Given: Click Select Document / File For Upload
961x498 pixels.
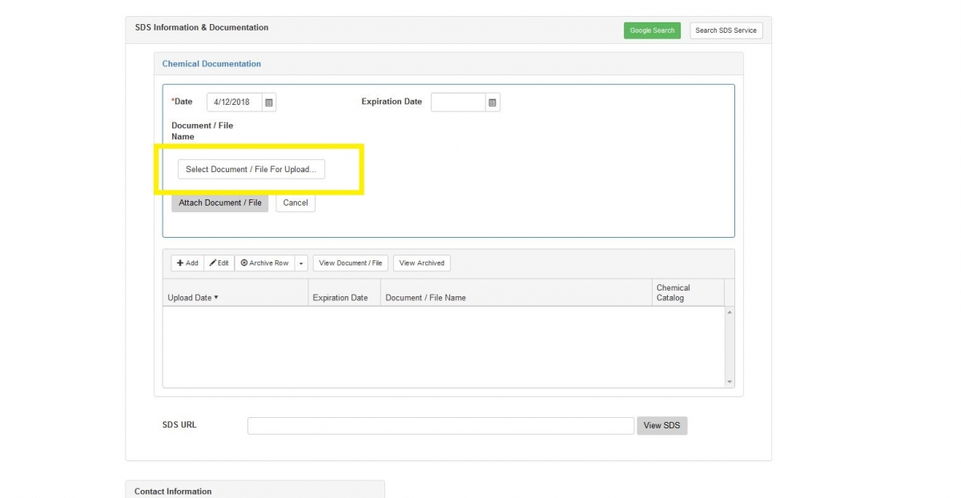Looking at the screenshot, I should pyautogui.click(x=251, y=169).
